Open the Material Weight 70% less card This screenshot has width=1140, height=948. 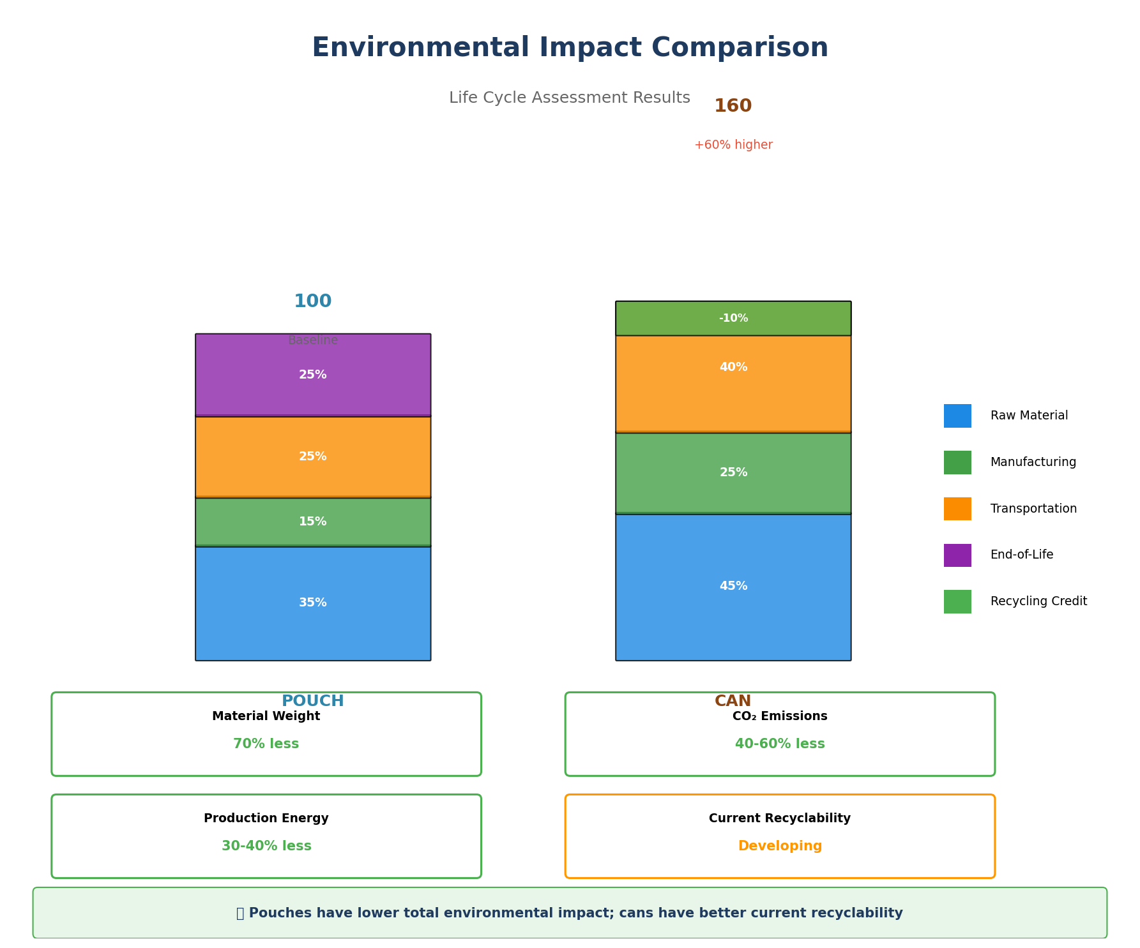[266, 734]
